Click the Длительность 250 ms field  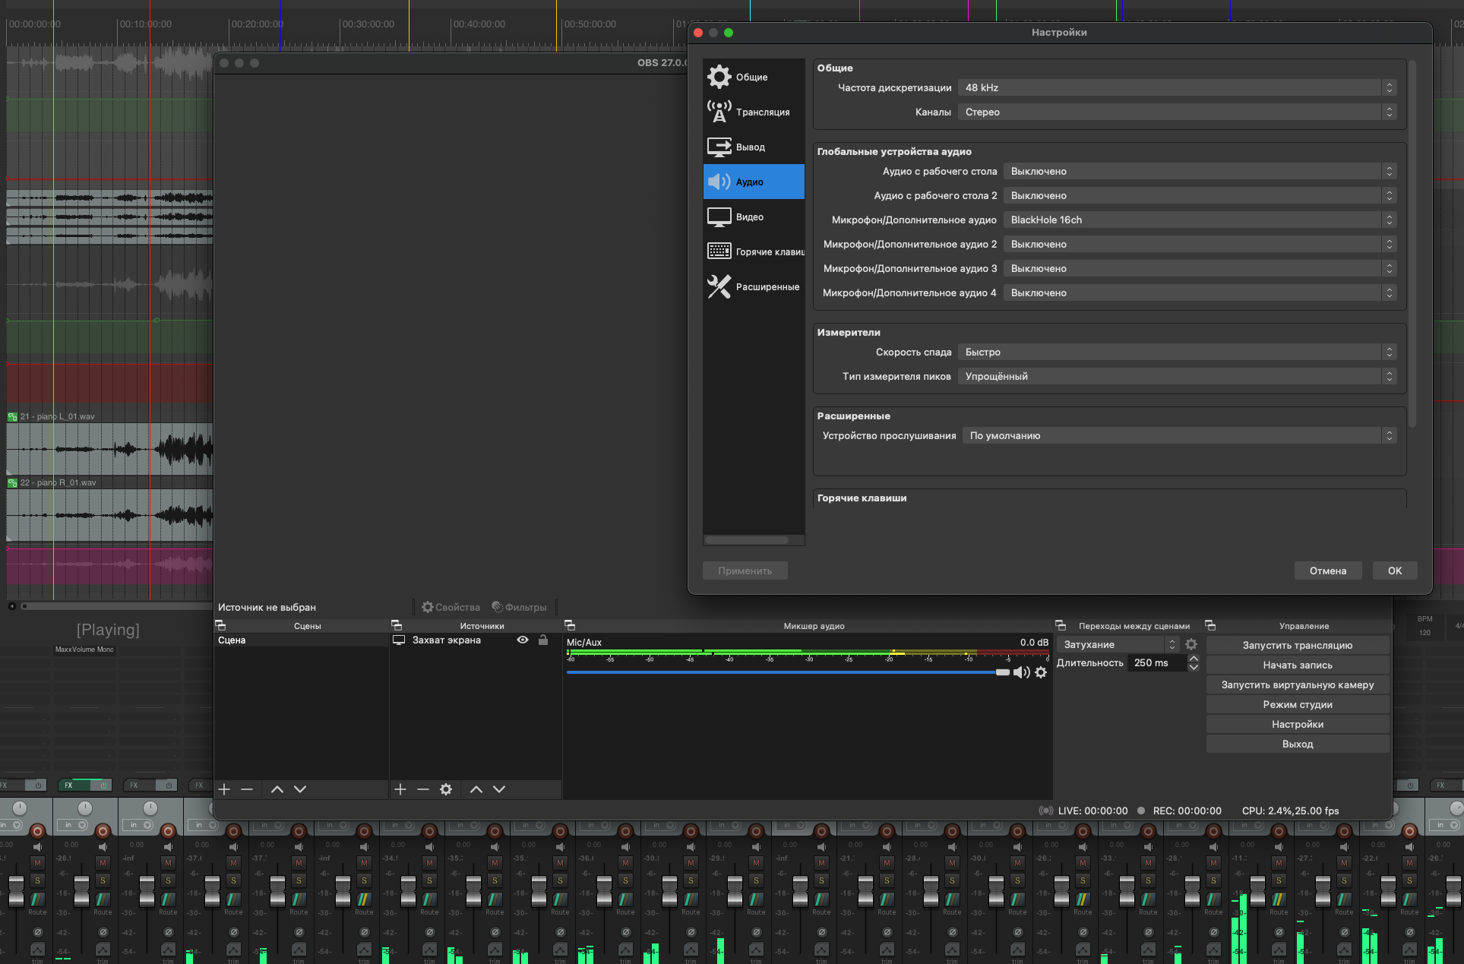1158,662
